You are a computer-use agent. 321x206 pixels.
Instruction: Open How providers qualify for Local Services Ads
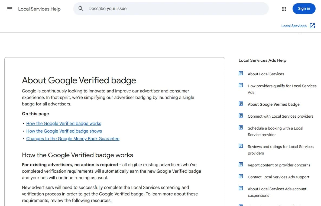[x=282, y=89]
